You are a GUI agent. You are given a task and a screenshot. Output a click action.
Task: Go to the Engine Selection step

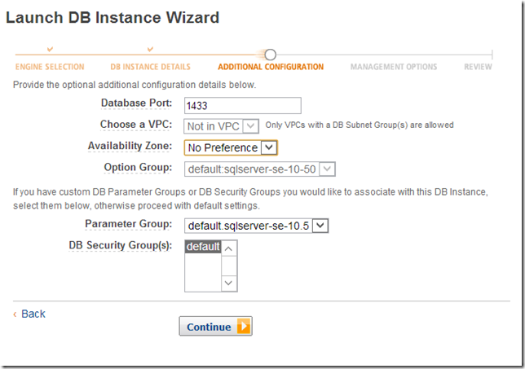50,67
